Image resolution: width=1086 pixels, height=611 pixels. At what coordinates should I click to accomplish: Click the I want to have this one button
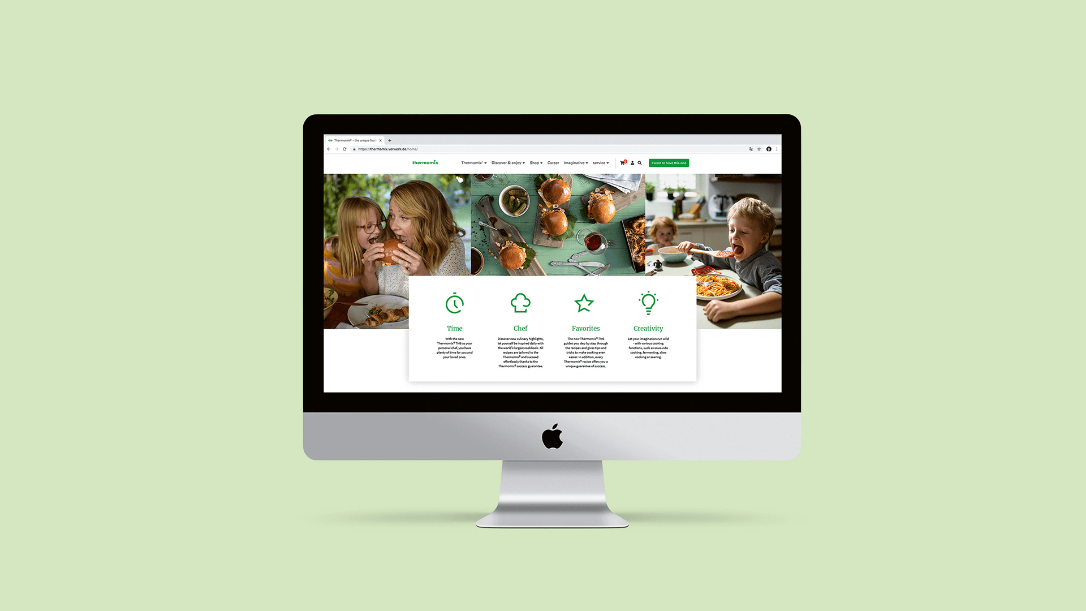(667, 162)
